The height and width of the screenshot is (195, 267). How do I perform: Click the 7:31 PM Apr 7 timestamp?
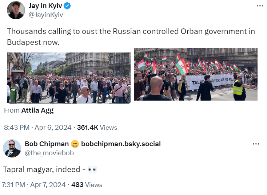(x=35, y=185)
